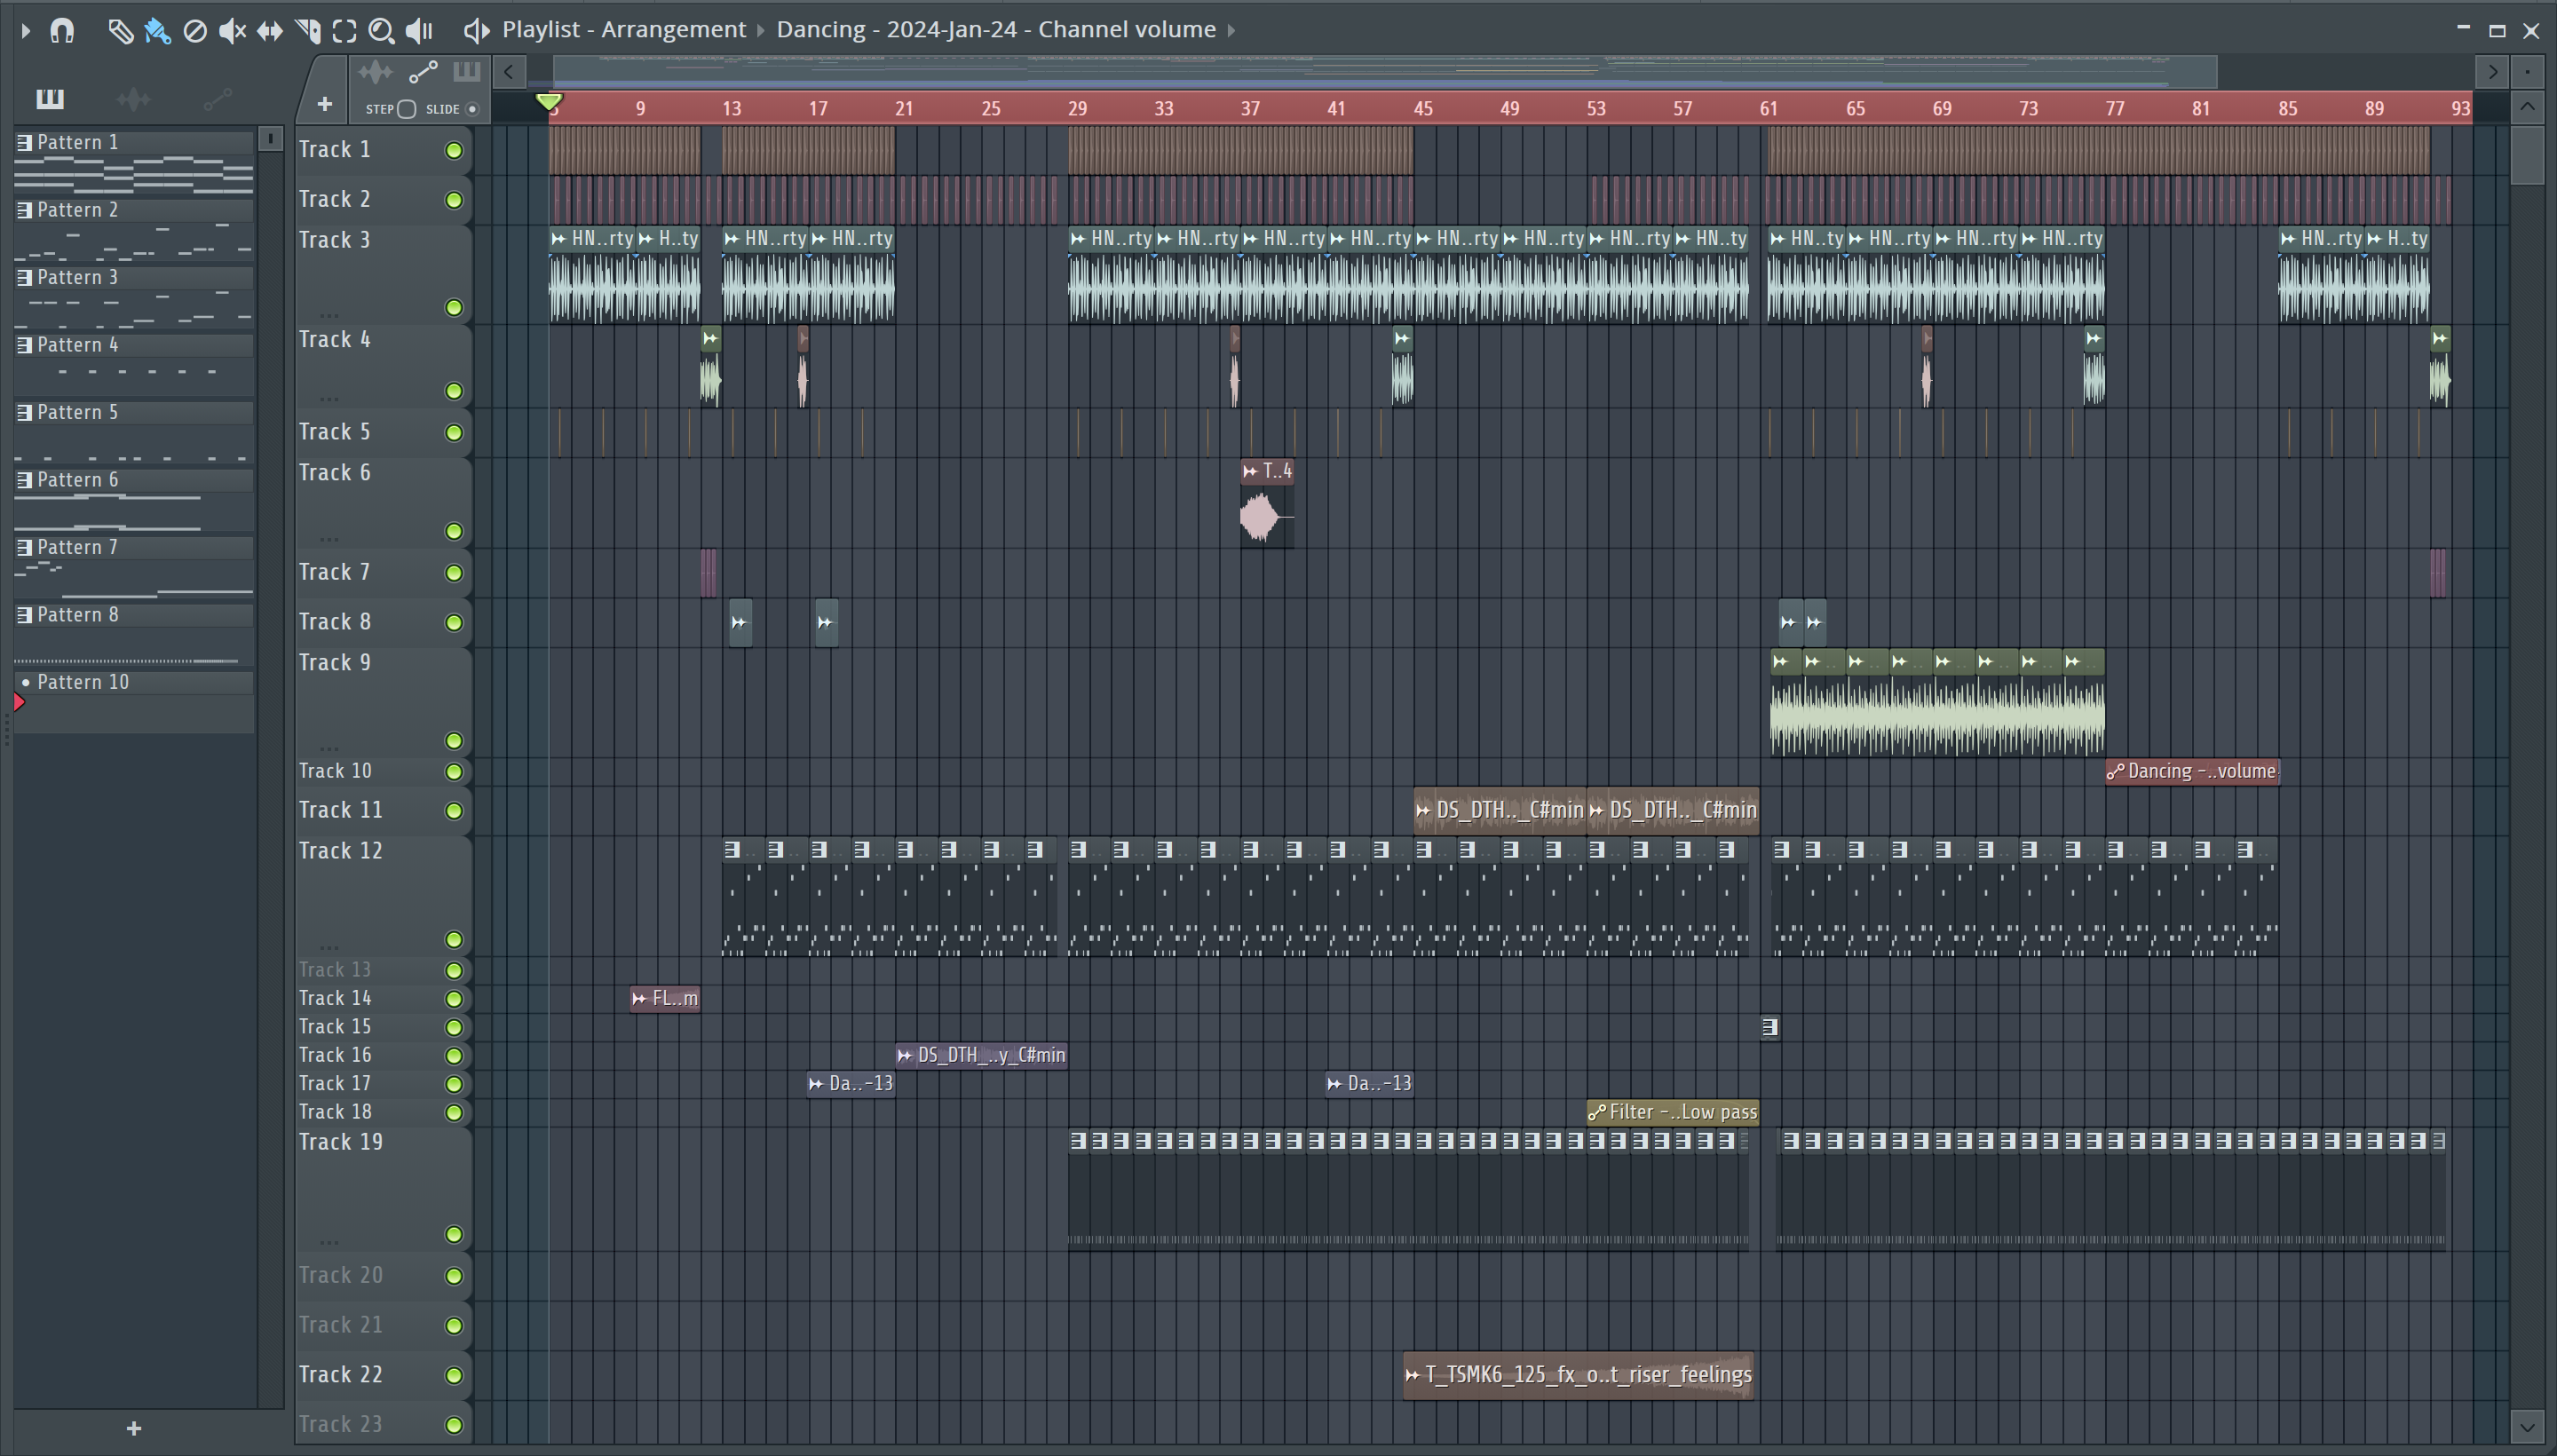Mute Track 3 with its green LED

454,308
